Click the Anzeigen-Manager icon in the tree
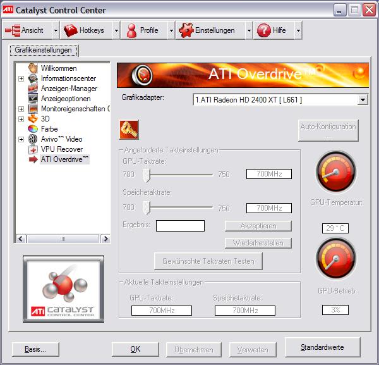The height and width of the screenshot is (365, 379). (x=33, y=89)
